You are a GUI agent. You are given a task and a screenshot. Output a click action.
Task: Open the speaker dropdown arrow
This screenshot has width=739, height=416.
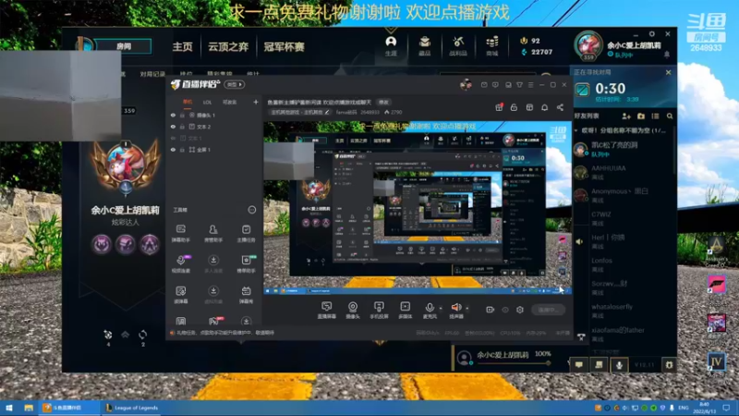pyautogui.click(x=467, y=309)
